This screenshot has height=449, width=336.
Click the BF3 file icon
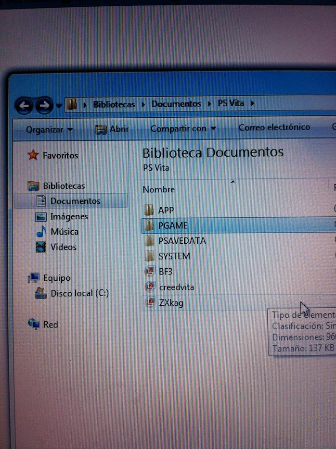click(x=150, y=271)
